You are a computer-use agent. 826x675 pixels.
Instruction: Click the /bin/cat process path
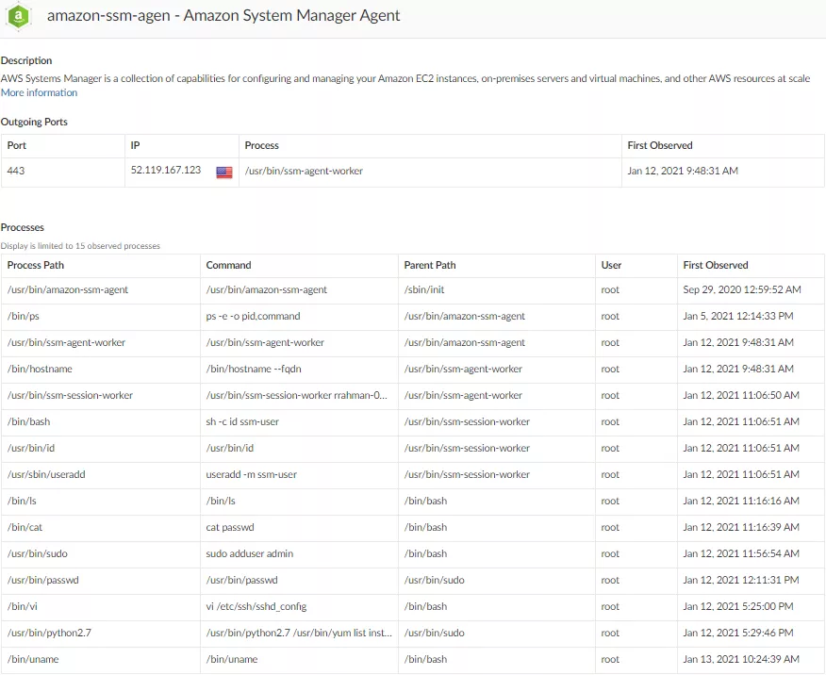coord(25,527)
